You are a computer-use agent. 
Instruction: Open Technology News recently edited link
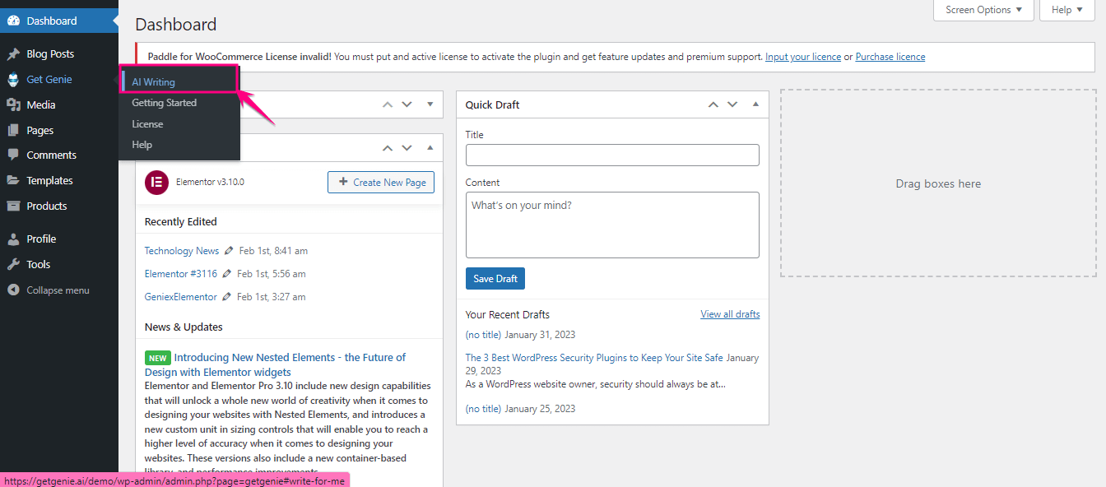(x=182, y=251)
